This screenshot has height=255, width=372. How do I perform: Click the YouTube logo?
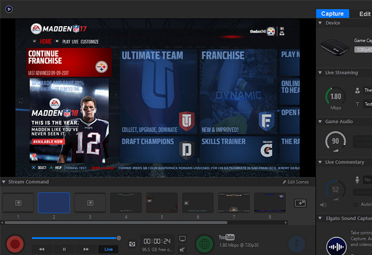227,237
